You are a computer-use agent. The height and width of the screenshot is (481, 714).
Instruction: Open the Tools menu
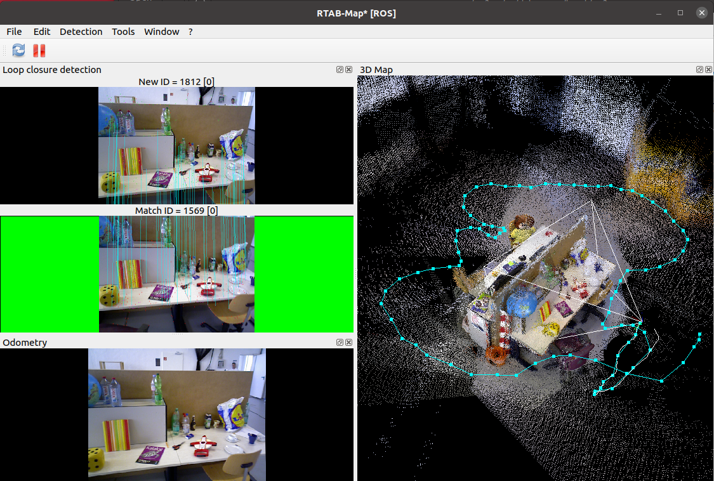coord(123,32)
